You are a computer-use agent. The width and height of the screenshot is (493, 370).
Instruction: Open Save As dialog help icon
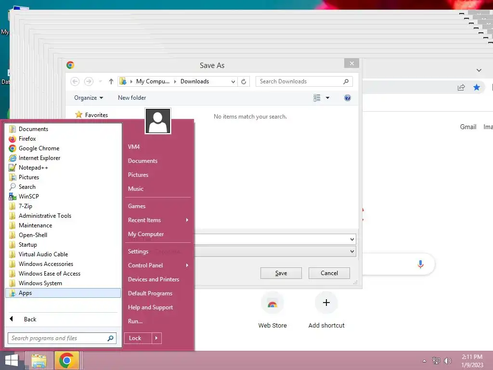pos(348,98)
